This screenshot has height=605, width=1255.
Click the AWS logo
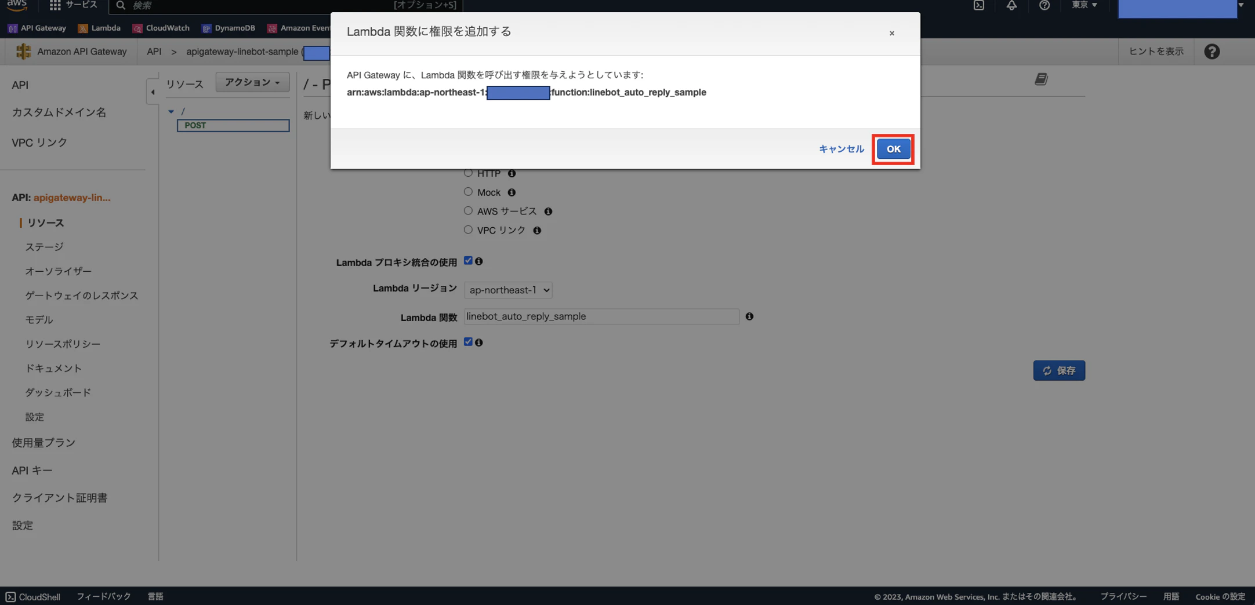pyautogui.click(x=17, y=5)
